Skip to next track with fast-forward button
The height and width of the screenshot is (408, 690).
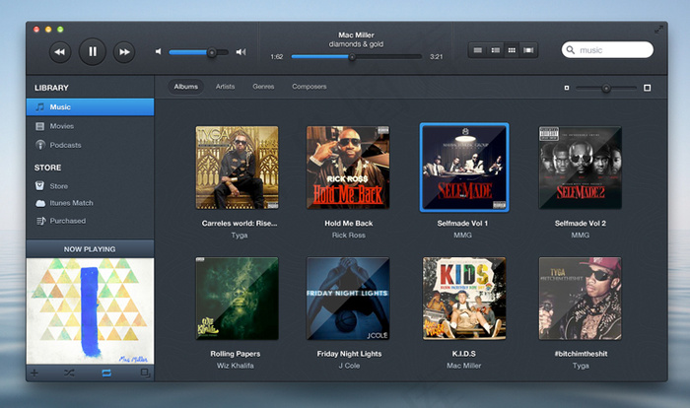124,52
